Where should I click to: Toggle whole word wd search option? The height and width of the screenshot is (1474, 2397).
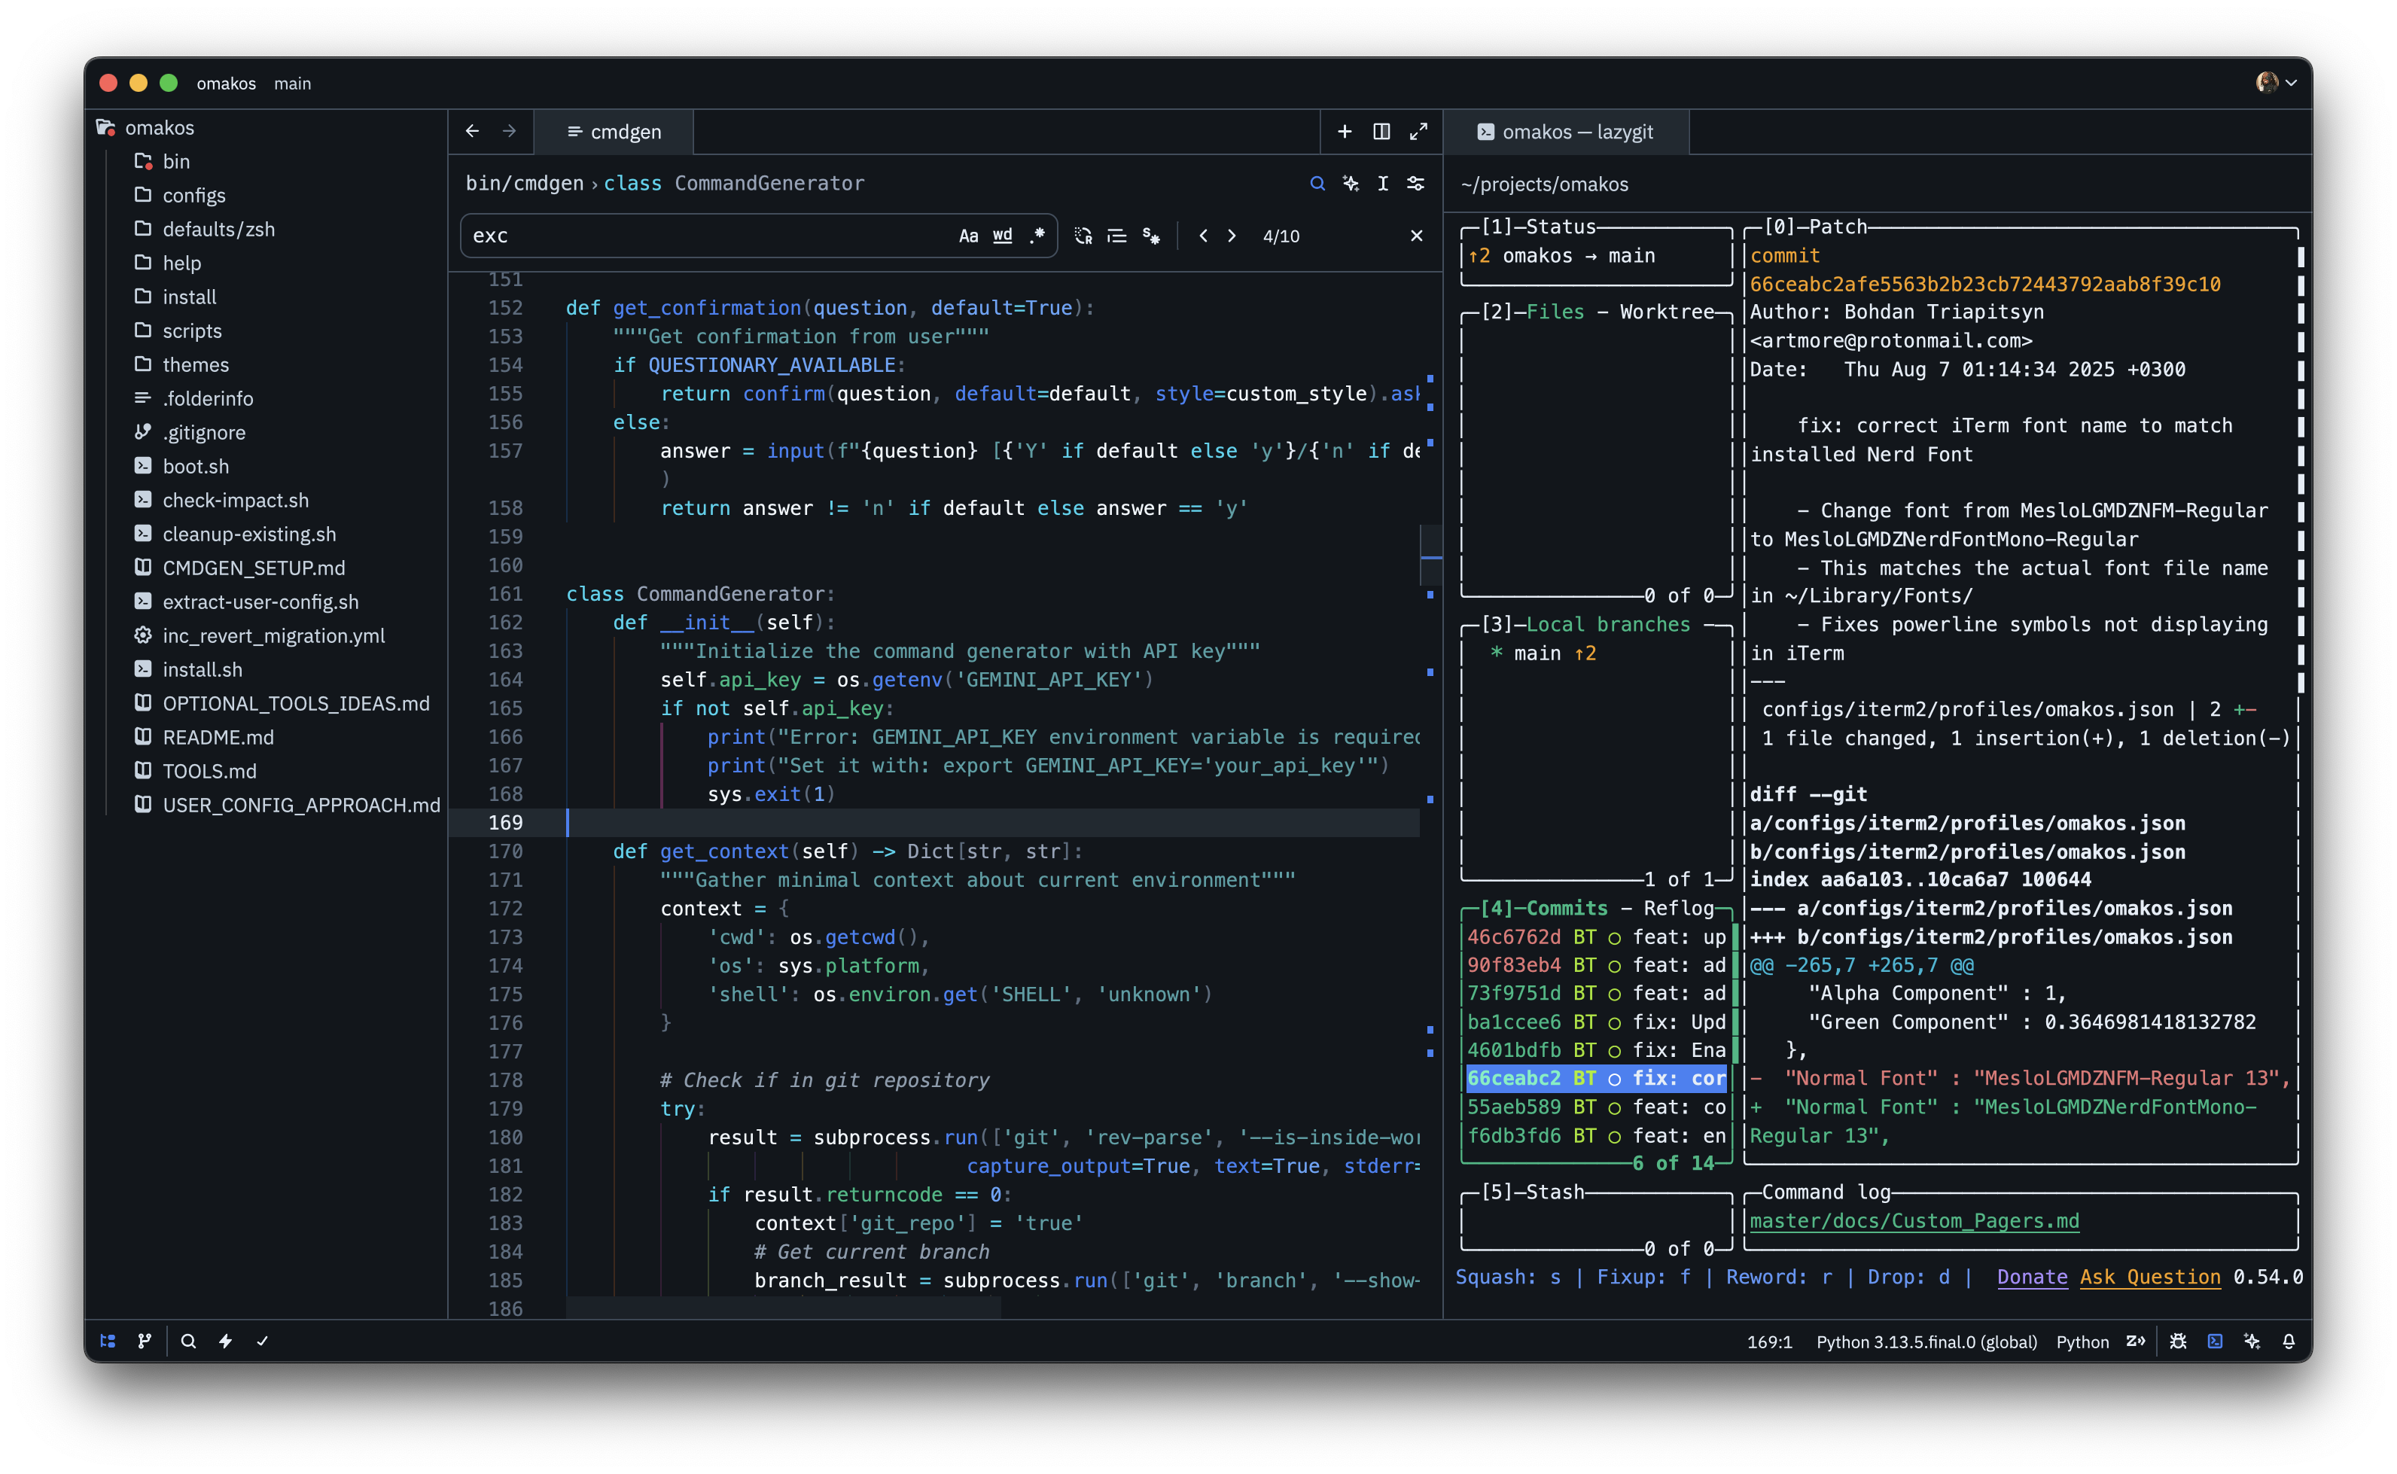pyautogui.click(x=1002, y=236)
